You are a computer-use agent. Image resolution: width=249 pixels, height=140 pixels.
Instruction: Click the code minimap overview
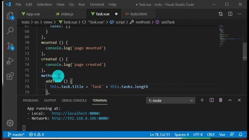click(231, 36)
